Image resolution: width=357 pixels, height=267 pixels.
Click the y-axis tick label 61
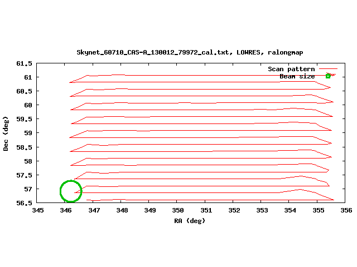(28, 77)
